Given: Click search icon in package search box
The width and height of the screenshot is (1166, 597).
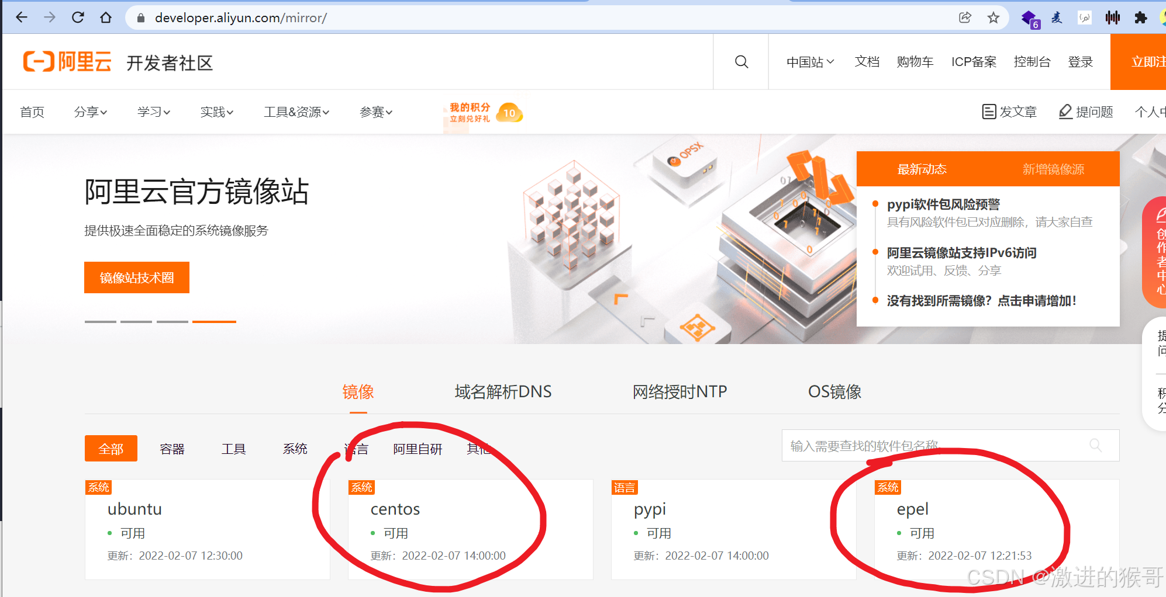Looking at the screenshot, I should coord(1096,446).
